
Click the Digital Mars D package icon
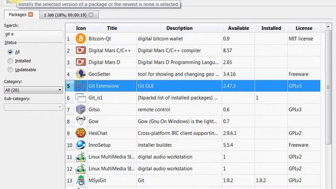(80, 62)
